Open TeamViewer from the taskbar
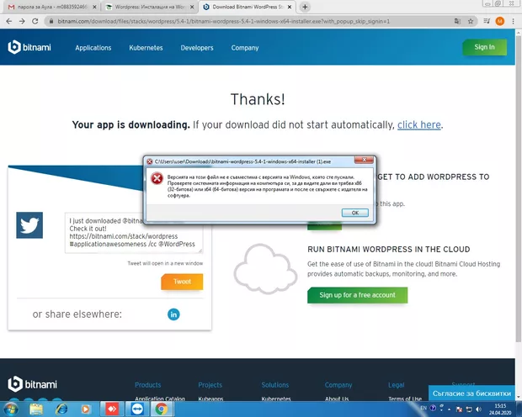 (137, 409)
